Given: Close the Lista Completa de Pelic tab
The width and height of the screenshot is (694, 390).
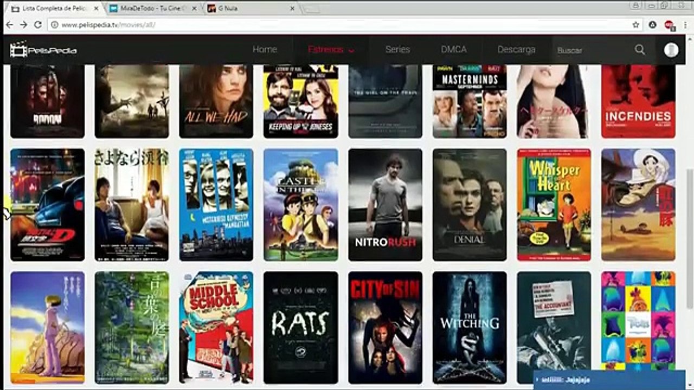Looking at the screenshot, I should [x=97, y=9].
